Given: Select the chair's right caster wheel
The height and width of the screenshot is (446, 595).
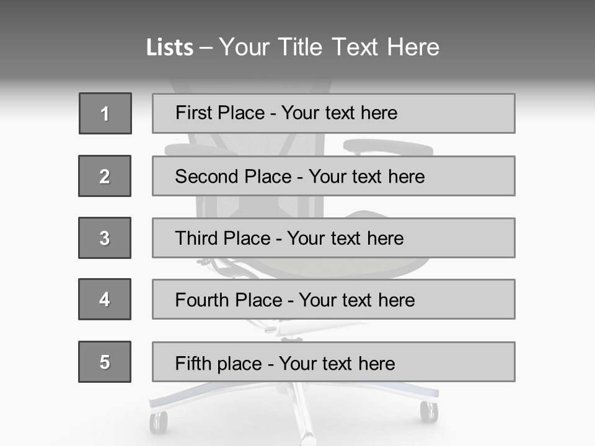Looking at the screenshot, I should [x=429, y=412].
